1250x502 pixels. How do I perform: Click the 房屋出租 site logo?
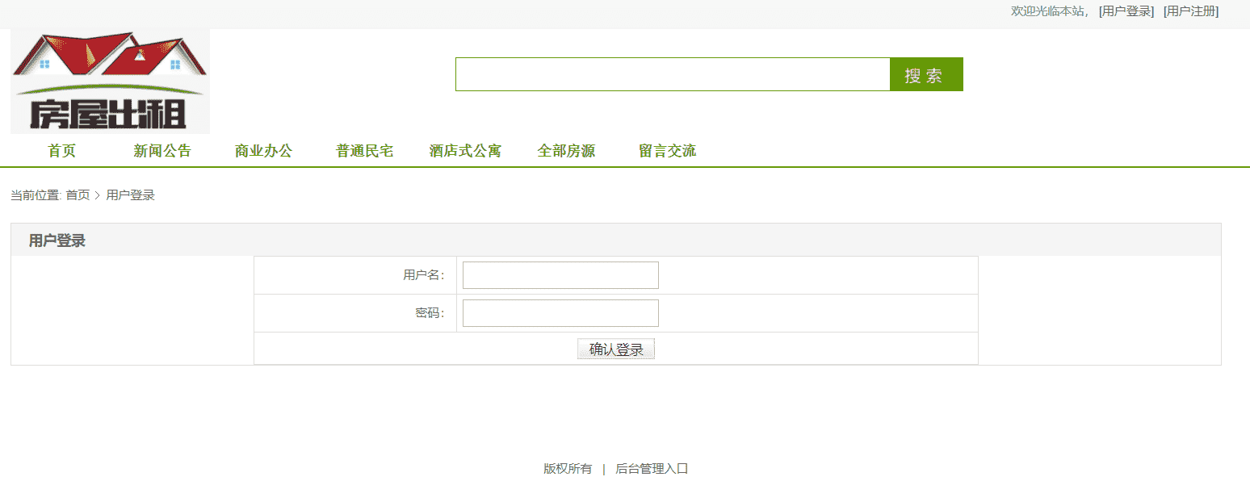click(110, 82)
